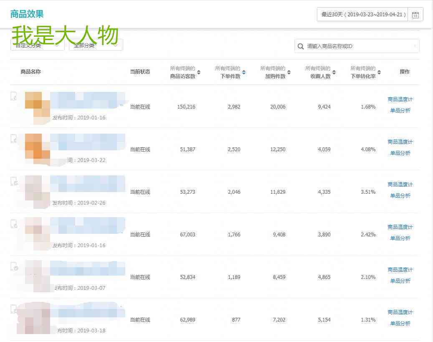433x342 pixels.
Task: Click product icon in row with 62,989 visitors
Action: click(14, 309)
